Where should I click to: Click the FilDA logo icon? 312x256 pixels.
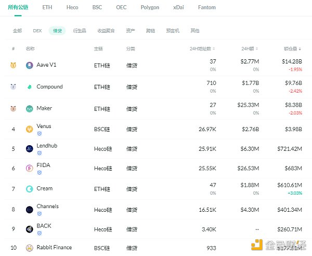point(29,169)
